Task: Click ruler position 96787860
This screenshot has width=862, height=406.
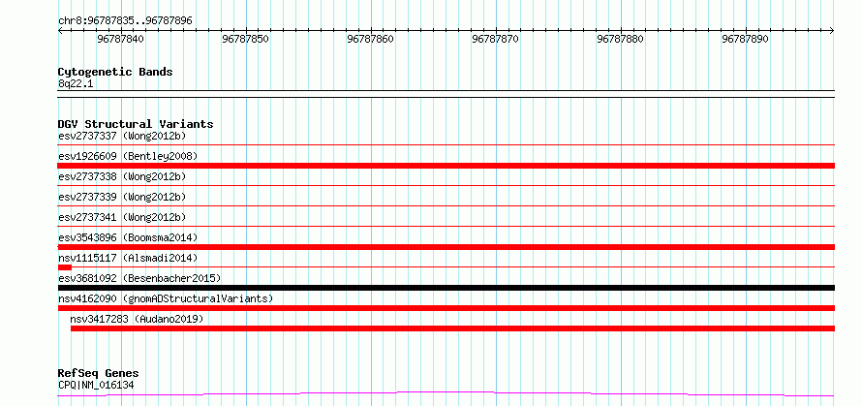Action: pyautogui.click(x=371, y=40)
